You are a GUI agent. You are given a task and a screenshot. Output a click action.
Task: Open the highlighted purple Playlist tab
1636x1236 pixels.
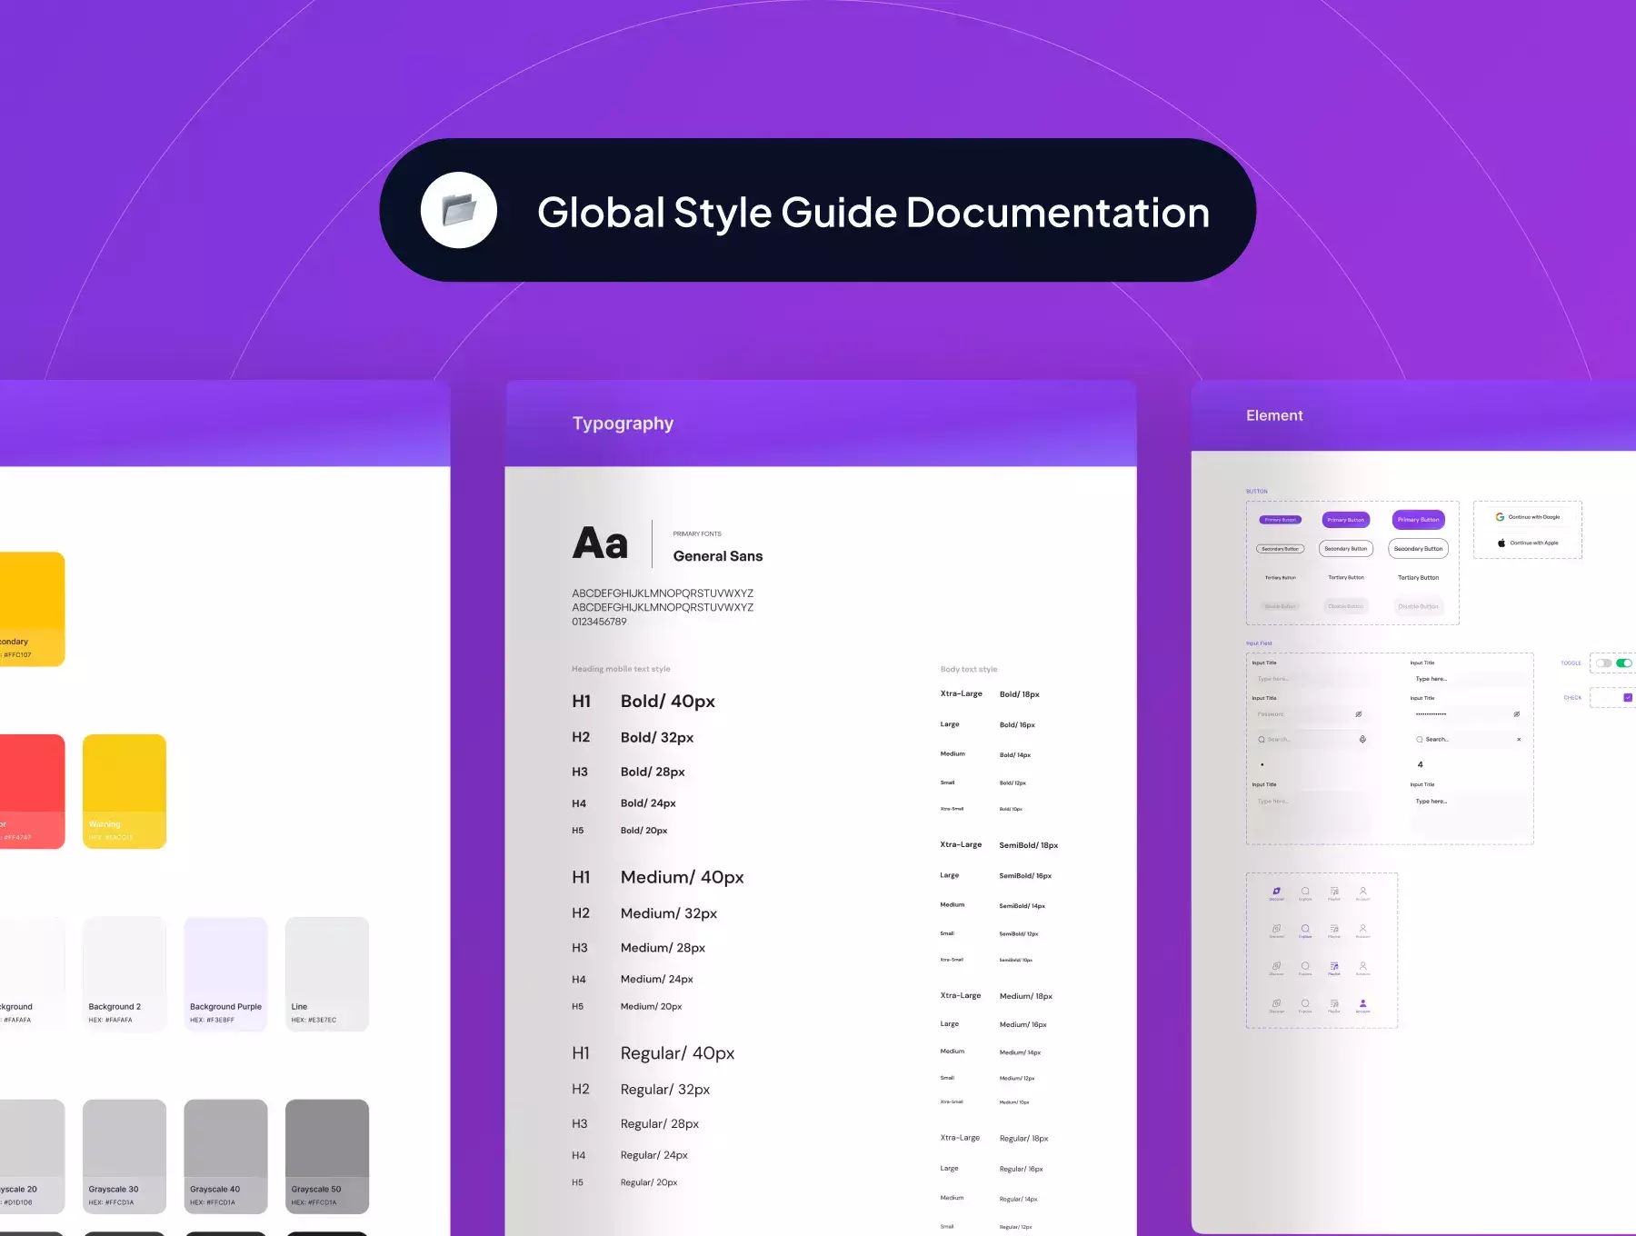(x=1333, y=967)
